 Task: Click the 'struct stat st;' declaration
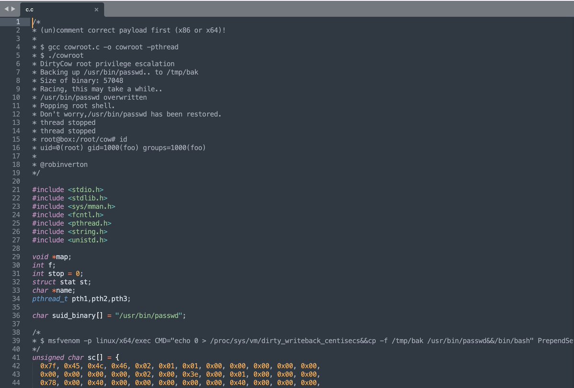coord(62,282)
